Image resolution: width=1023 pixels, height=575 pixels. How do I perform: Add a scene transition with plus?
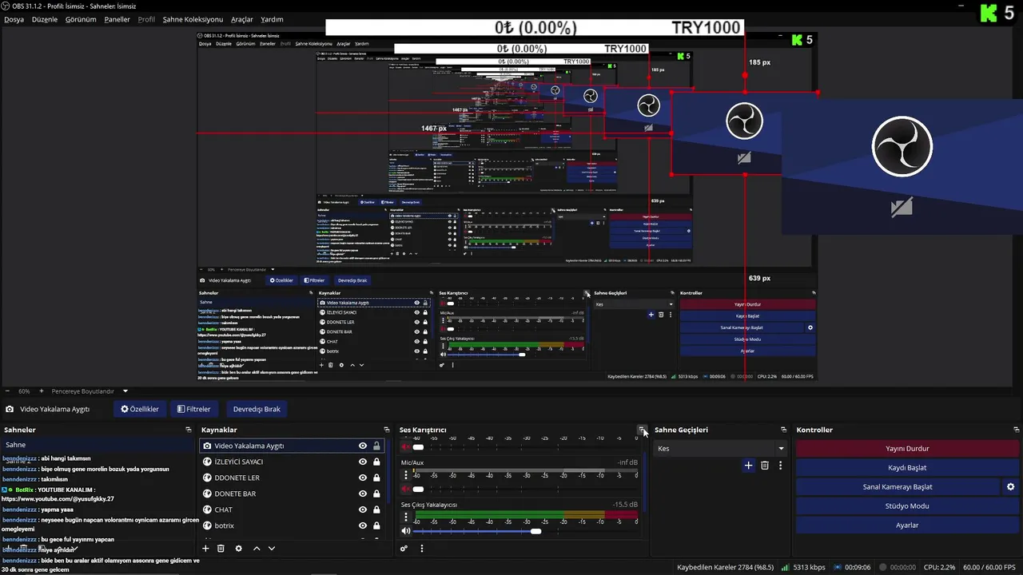coord(748,466)
